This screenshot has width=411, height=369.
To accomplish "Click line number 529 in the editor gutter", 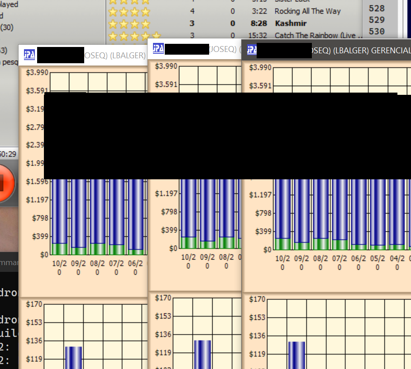I will pos(377,20).
